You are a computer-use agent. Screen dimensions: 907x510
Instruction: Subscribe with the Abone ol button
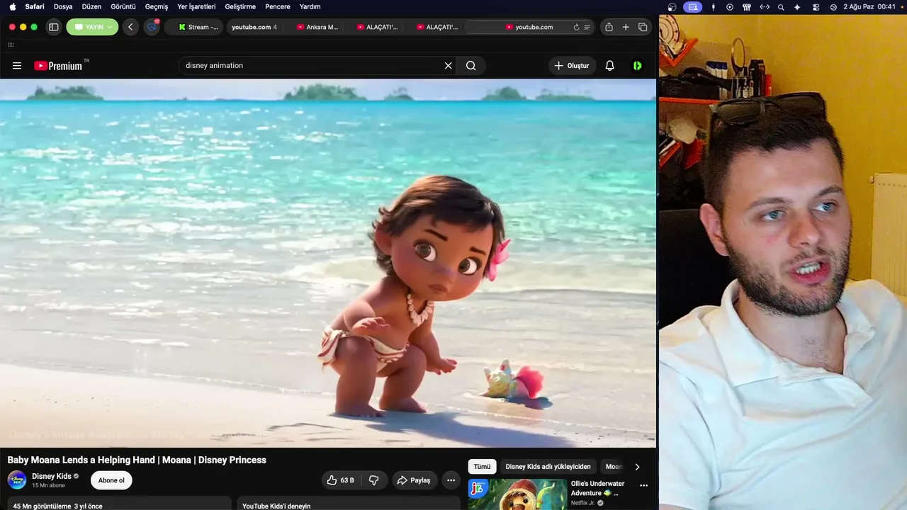point(111,480)
